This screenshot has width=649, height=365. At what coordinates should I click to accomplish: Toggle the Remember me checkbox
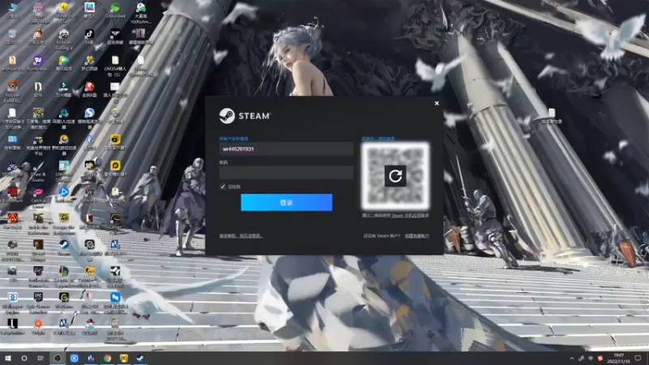coord(222,187)
